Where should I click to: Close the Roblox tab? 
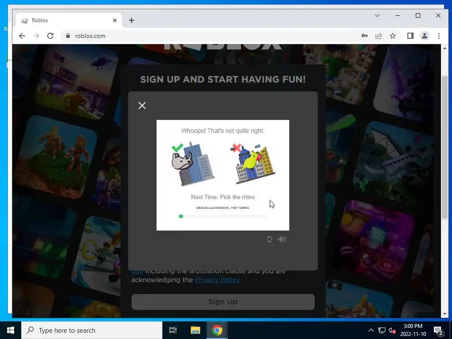pyautogui.click(x=115, y=20)
